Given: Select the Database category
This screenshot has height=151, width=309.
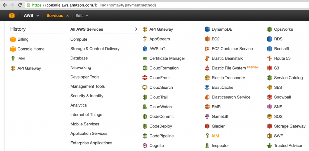Looking at the screenshot, I should [x=79, y=58].
